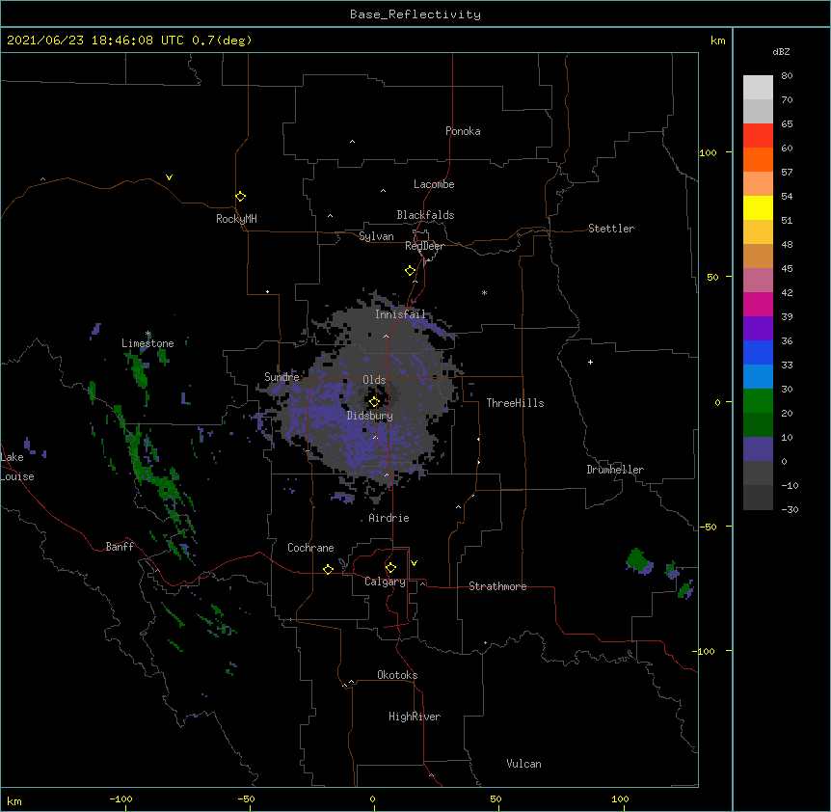This screenshot has height=812, width=831.
Task: Select the orange swatch between 60 and 57
Action: pos(758,159)
